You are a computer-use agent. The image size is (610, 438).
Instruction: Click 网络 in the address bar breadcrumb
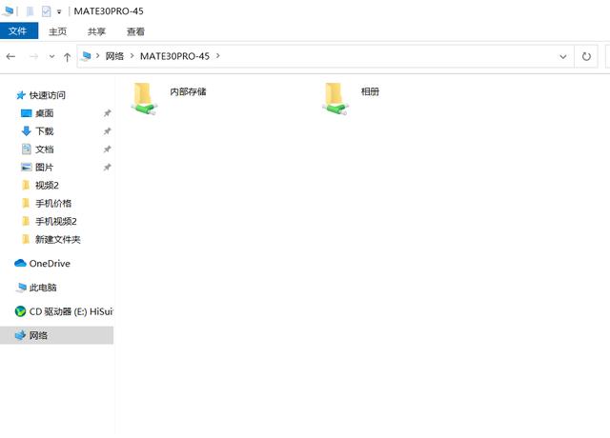coord(114,56)
